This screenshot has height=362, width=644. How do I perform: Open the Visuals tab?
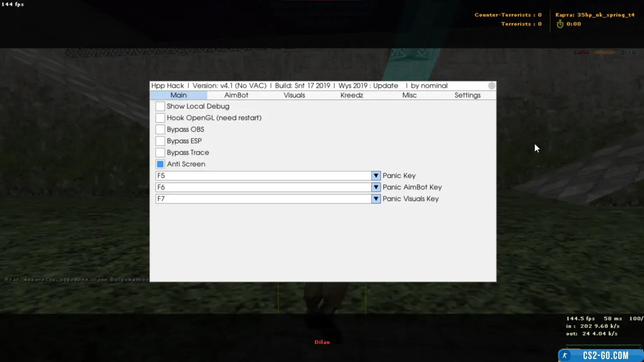(x=294, y=95)
